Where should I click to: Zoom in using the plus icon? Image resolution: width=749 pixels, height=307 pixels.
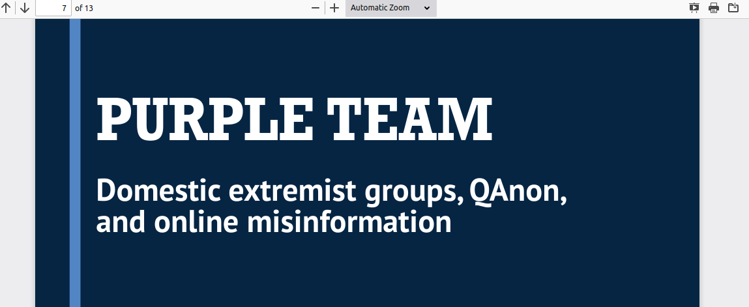tap(334, 8)
